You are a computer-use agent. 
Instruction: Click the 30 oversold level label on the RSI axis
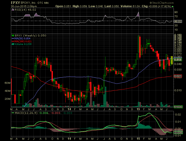click(176, 26)
